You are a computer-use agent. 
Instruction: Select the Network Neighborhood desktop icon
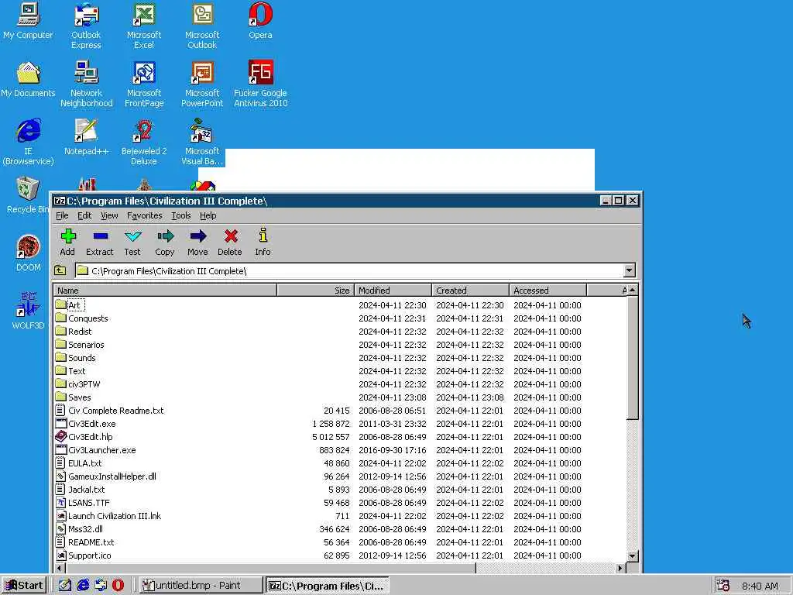[87, 84]
